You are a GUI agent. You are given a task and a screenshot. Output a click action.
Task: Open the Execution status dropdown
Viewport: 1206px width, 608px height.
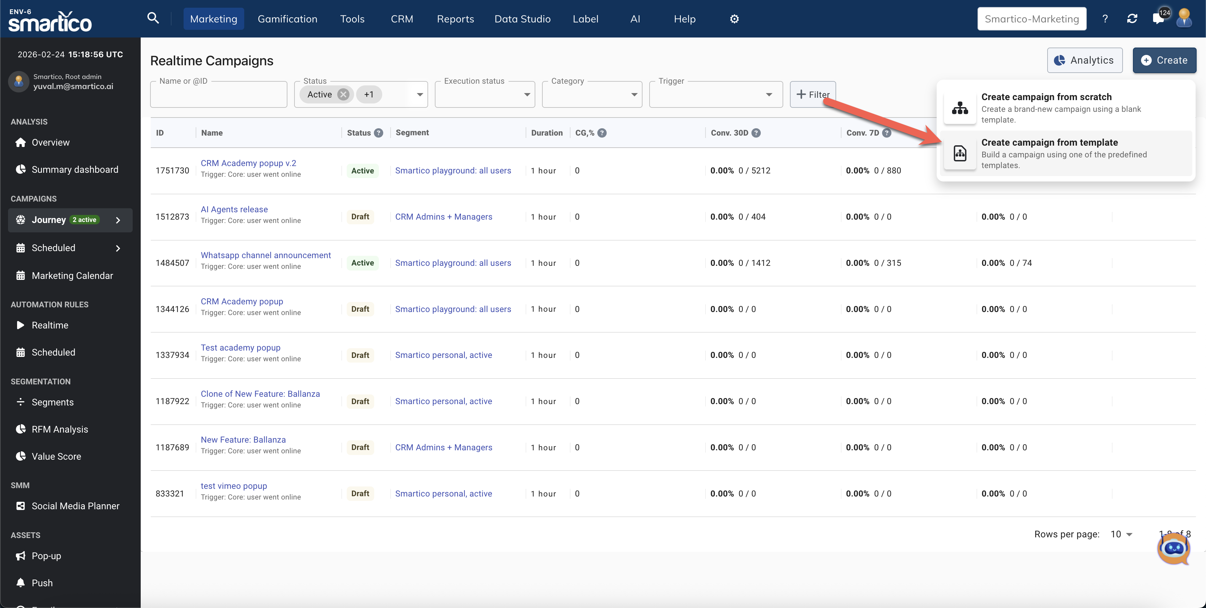pos(484,94)
